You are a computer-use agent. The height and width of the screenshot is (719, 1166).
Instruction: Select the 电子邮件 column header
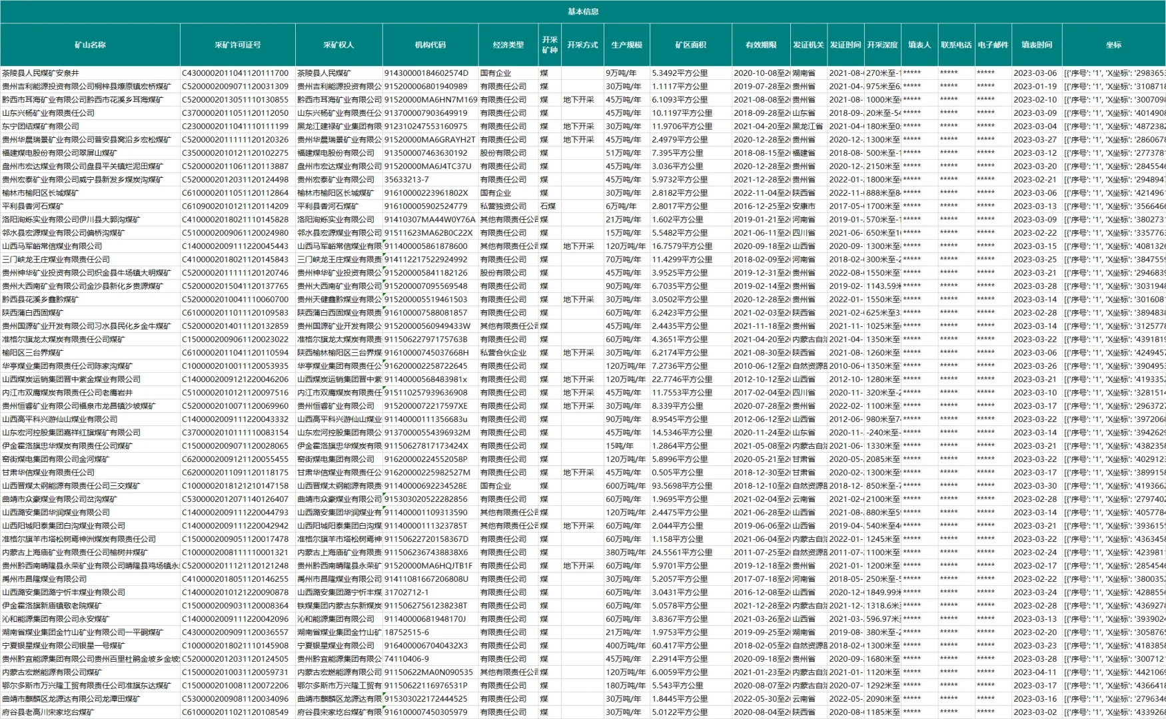[x=993, y=45]
